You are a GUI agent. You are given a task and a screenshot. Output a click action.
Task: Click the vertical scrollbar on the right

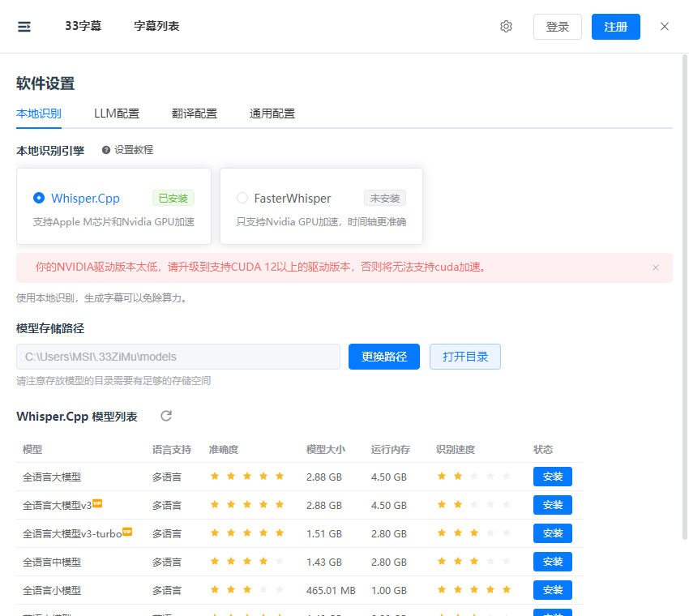click(685, 297)
